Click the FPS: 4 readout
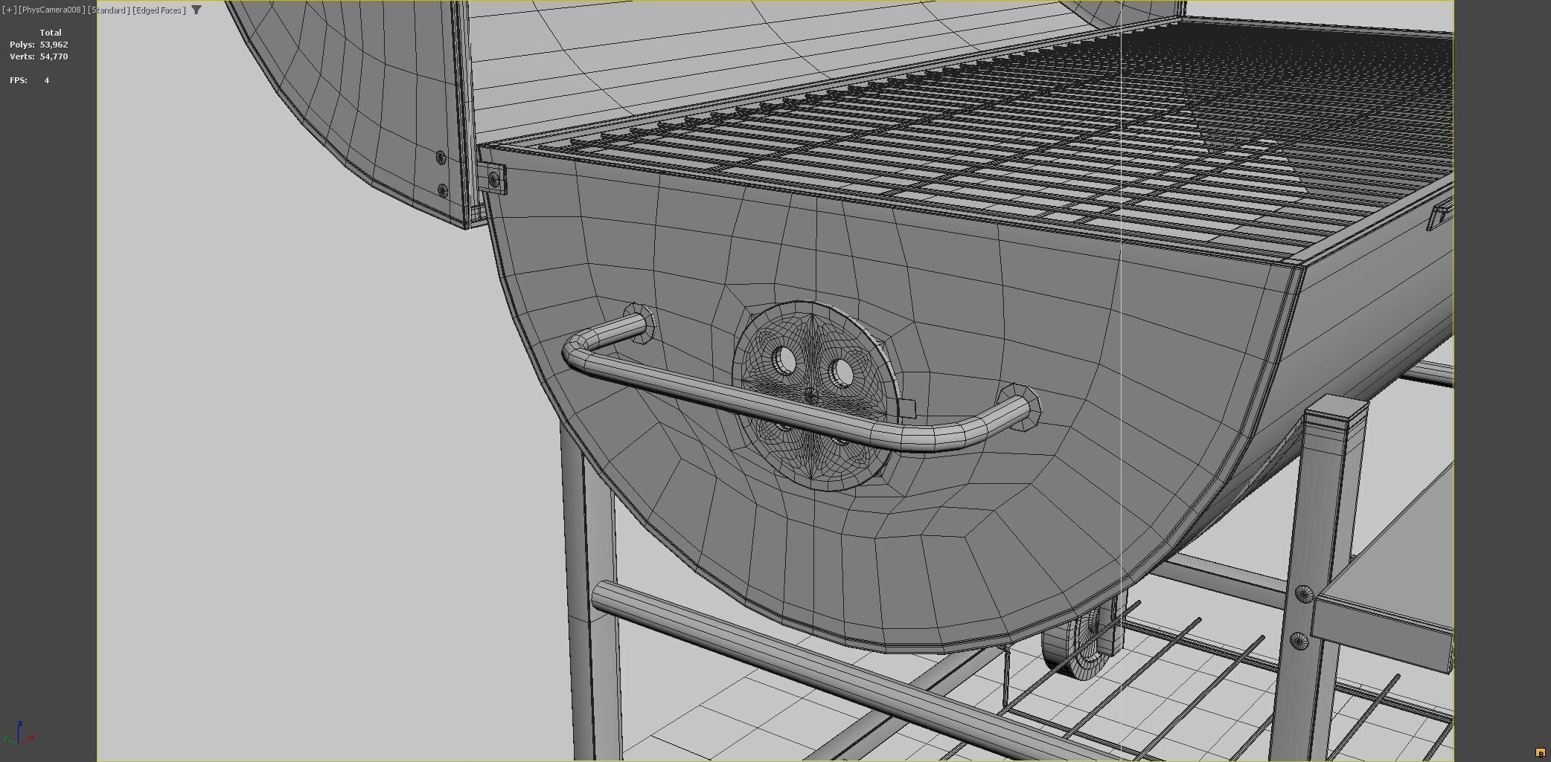Screen dimensions: 1551x762 [x=30, y=80]
